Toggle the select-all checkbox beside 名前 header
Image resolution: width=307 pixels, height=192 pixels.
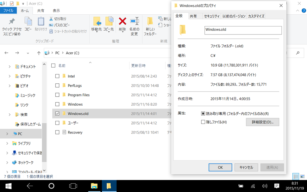click(x=53, y=65)
